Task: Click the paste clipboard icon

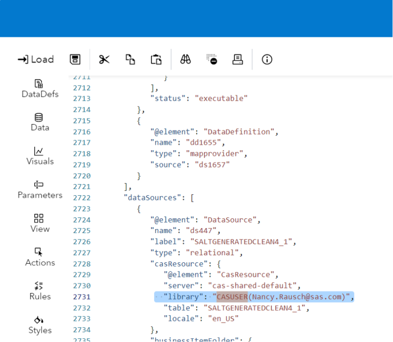Action: (x=156, y=59)
